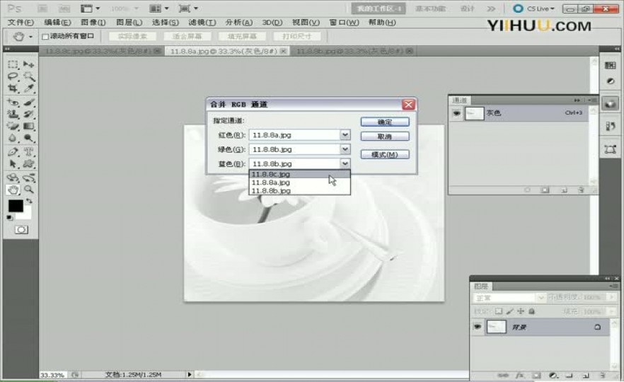Select the Dodge tool
The width and height of the screenshot is (624, 382).
(28, 138)
